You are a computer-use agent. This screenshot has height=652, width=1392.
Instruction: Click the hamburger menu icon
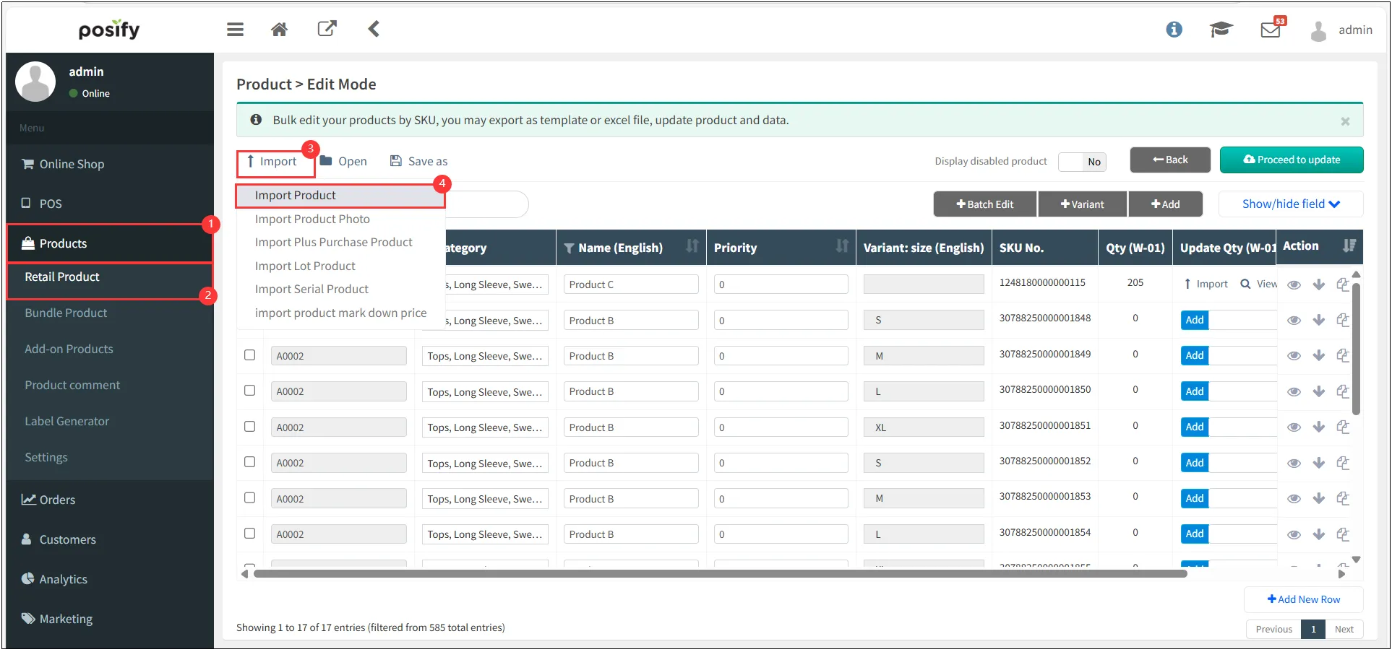[x=235, y=30]
